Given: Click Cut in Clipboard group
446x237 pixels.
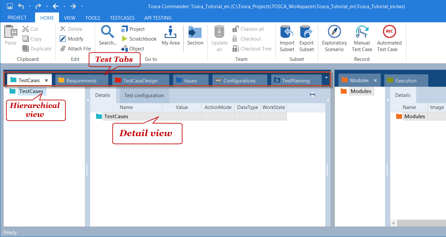Looking at the screenshot, I should (x=30, y=29).
